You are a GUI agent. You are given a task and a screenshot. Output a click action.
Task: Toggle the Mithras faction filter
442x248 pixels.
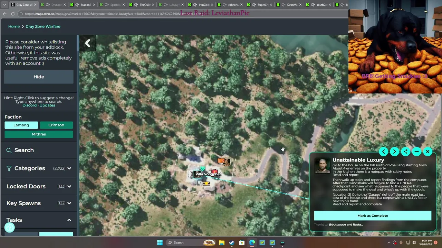[x=39, y=134]
